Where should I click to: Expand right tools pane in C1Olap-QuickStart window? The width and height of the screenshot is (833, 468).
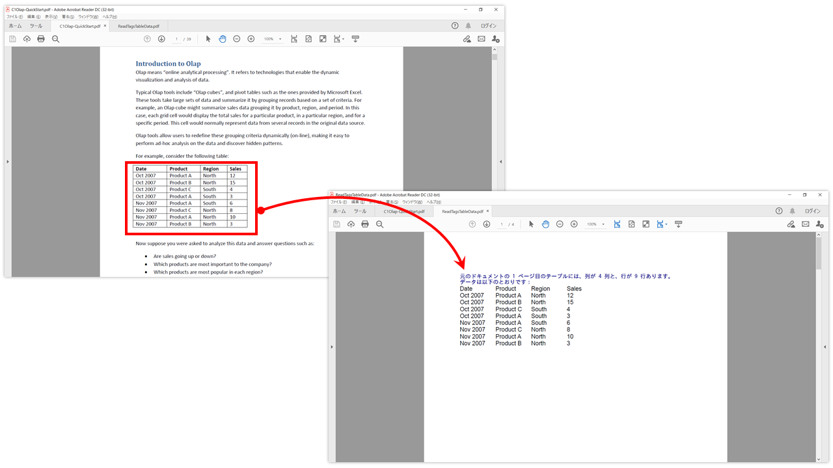500,161
